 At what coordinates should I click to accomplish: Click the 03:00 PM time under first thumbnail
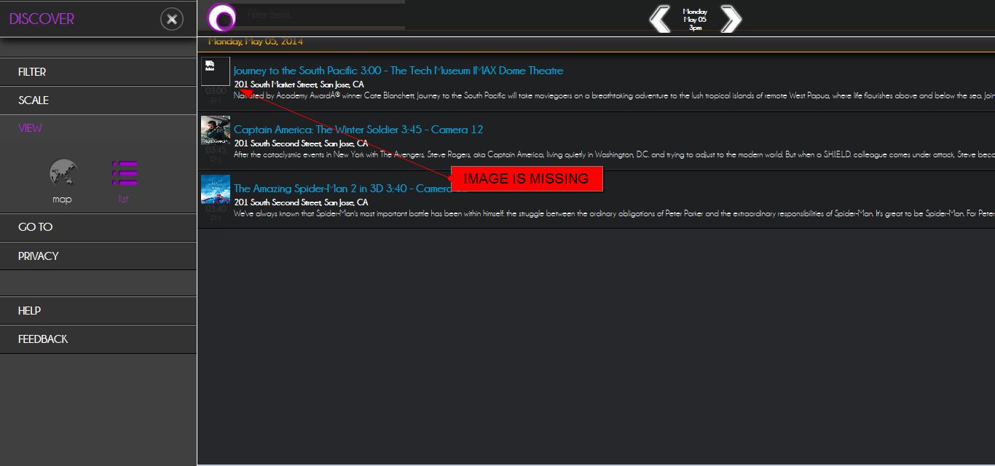click(216, 96)
